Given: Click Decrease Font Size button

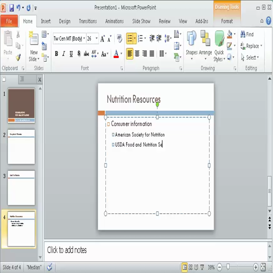Looking at the screenshot, I should (109, 39).
